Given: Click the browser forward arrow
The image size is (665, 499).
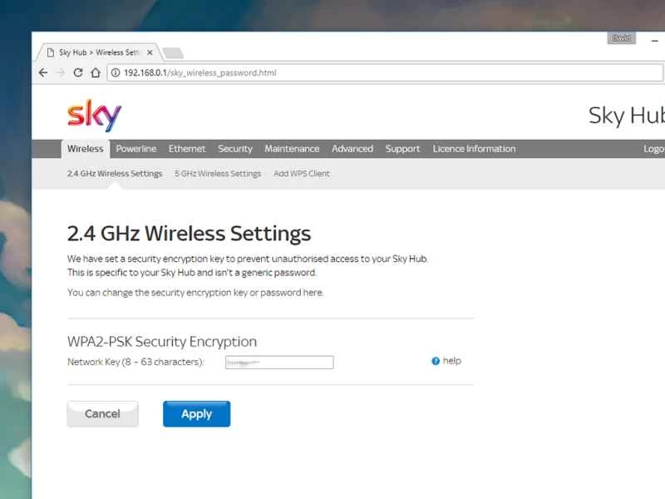Looking at the screenshot, I should tap(59, 72).
